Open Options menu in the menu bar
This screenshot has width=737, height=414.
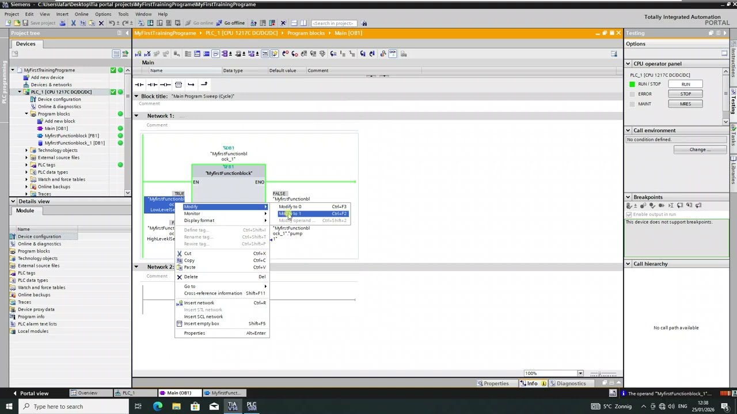pos(103,14)
